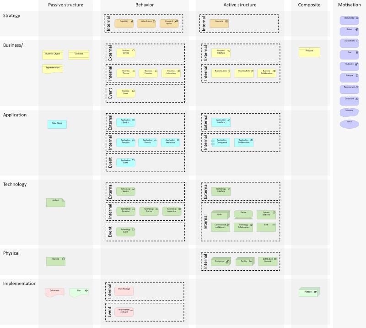
Task: Select the Constraint motivation element
Action: coord(350,101)
